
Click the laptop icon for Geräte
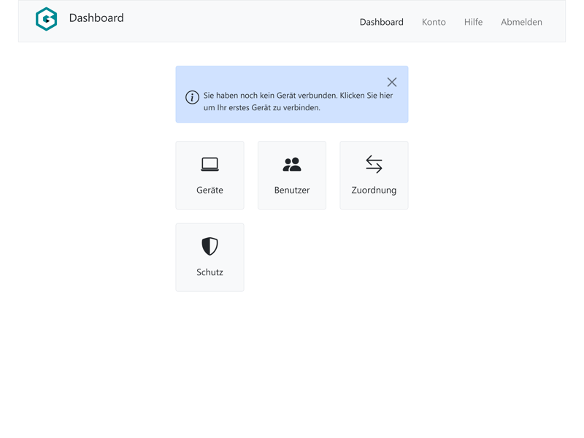coord(210,164)
